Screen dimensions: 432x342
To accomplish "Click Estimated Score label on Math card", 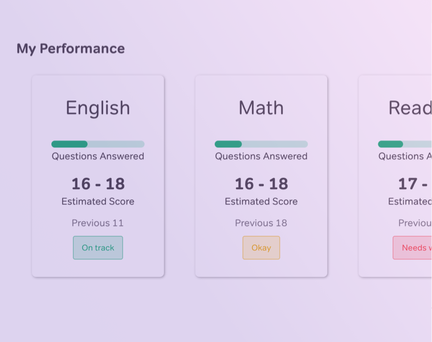I will (x=261, y=201).
